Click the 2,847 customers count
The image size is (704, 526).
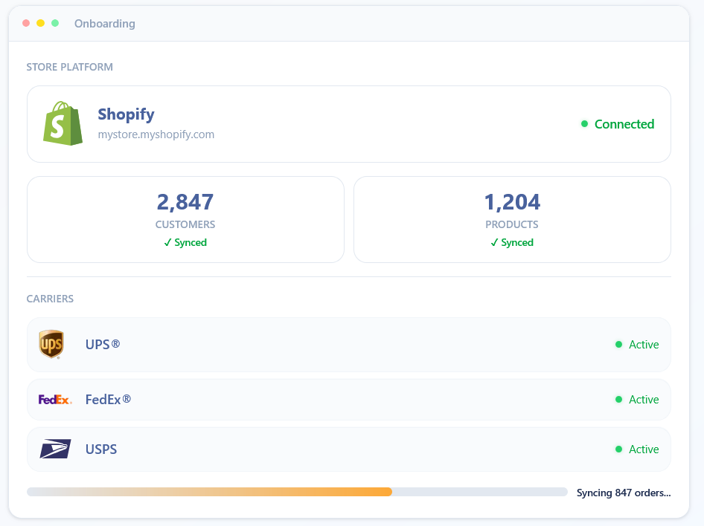pos(185,202)
